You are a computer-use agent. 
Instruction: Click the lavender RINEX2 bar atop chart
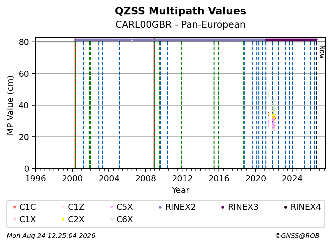coord(169,40)
